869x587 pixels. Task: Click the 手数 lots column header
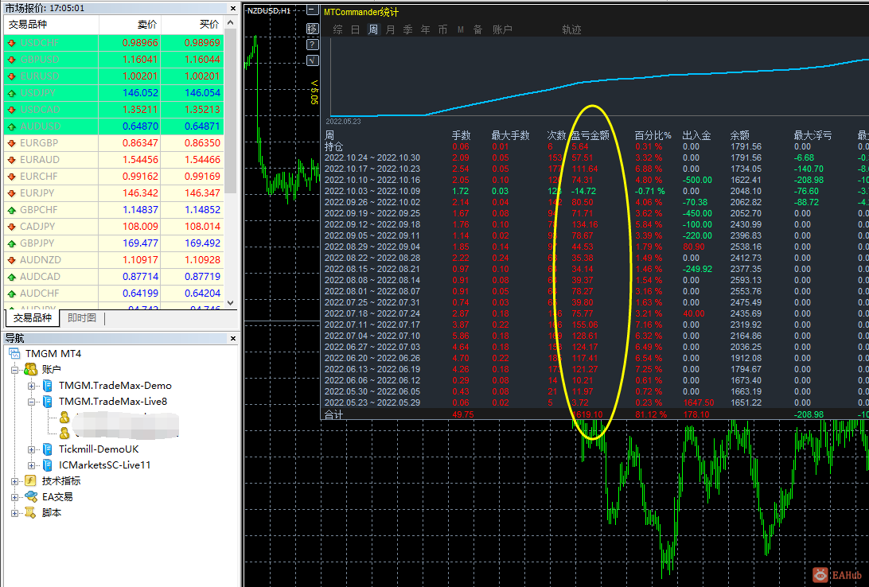click(461, 135)
